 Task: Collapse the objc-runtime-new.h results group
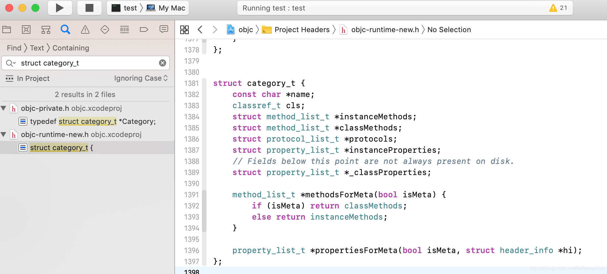point(4,134)
